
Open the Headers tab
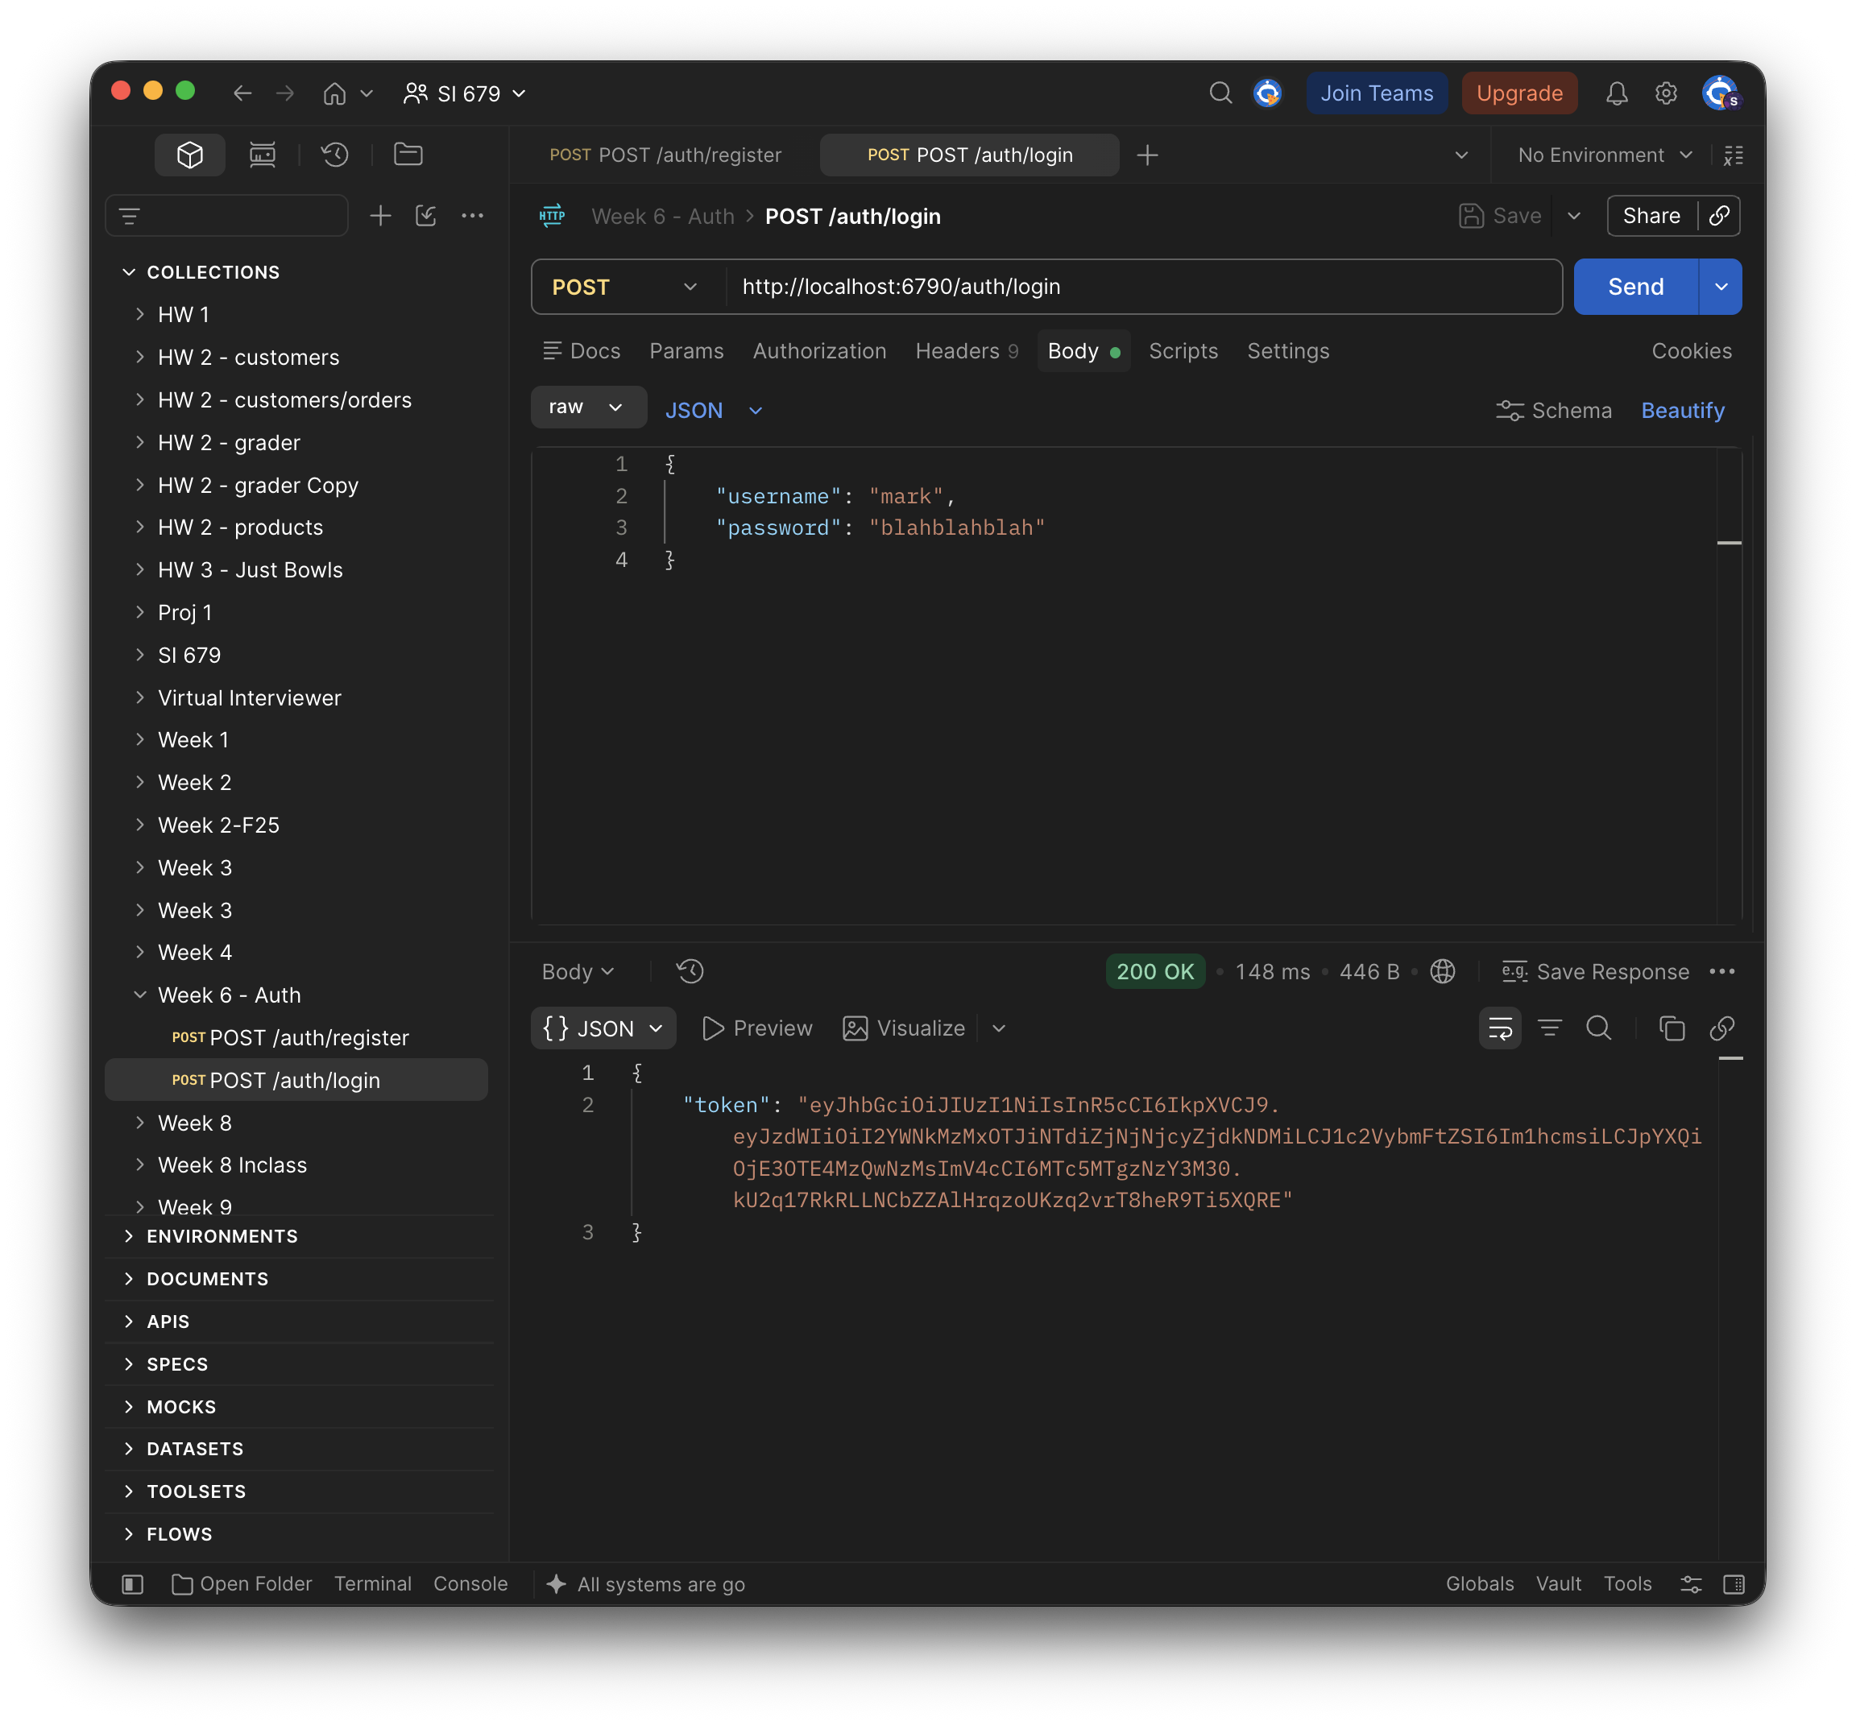point(967,351)
